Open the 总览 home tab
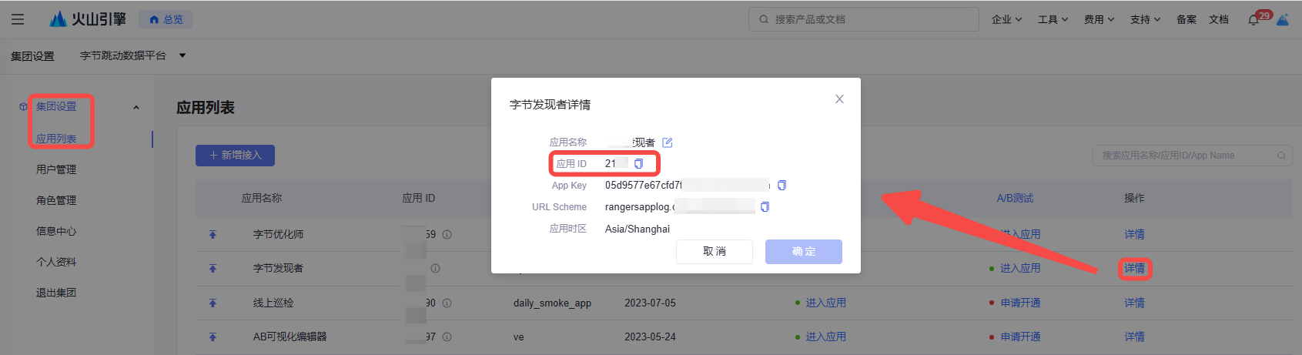 coord(166,19)
